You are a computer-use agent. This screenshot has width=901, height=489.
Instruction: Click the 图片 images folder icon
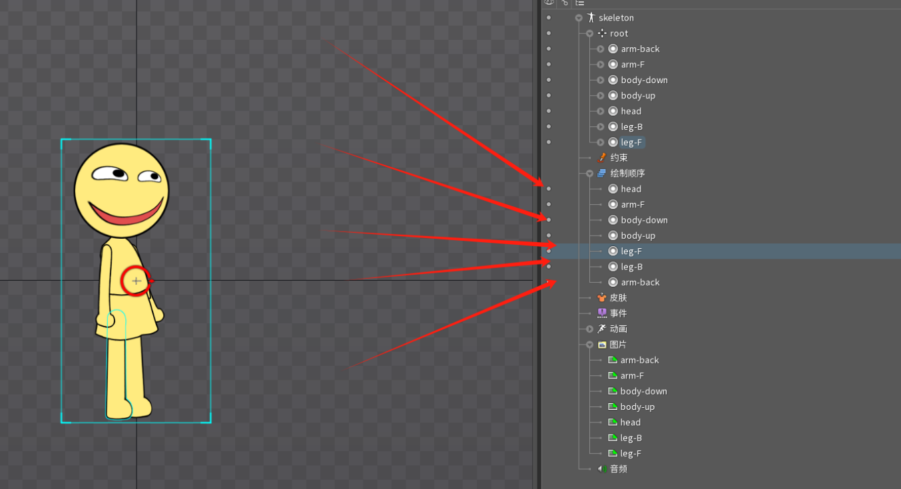[x=602, y=345]
